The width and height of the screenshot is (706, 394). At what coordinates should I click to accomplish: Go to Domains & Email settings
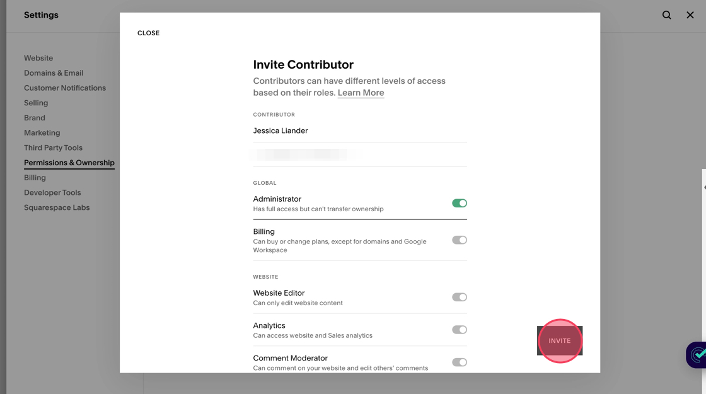(x=54, y=73)
